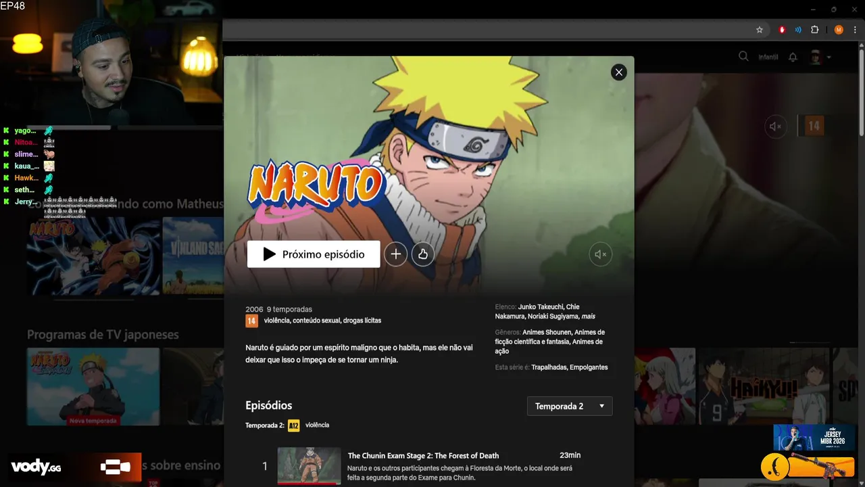Open Chrome extensions puzzle icon
Viewport: 865px width, 487px height.
point(815,30)
